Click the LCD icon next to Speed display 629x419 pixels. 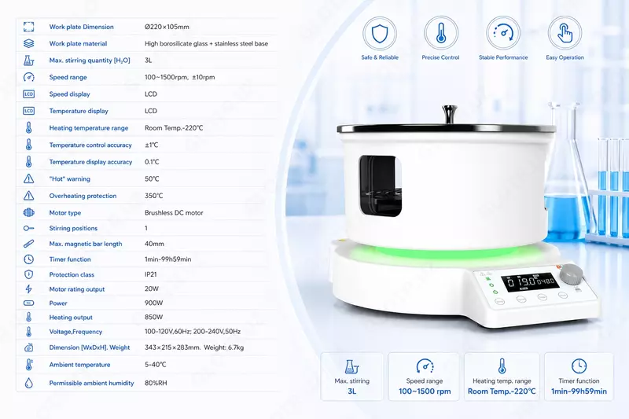(x=28, y=94)
